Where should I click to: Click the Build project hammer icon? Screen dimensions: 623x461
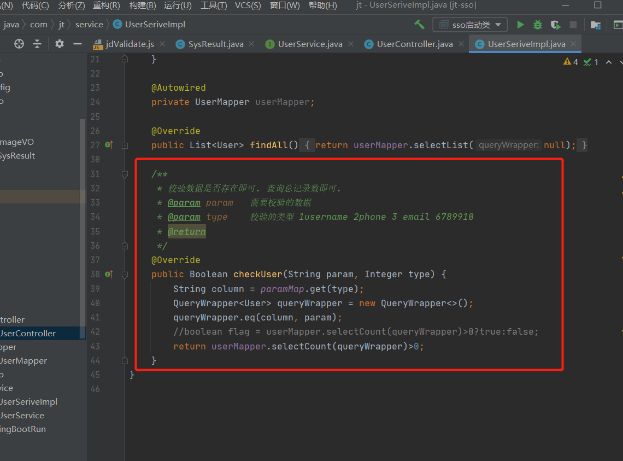(x=420, y=25)
